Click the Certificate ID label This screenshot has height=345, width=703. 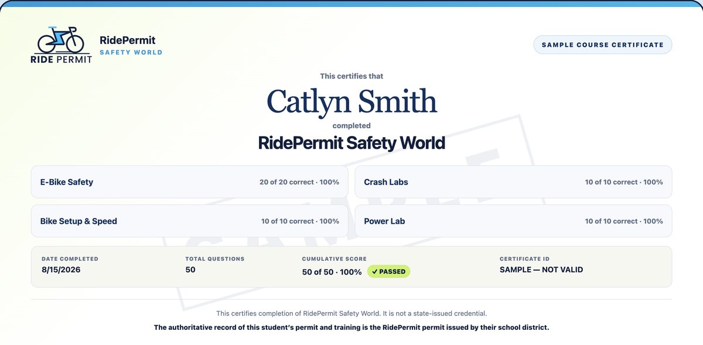click(525, 259)
